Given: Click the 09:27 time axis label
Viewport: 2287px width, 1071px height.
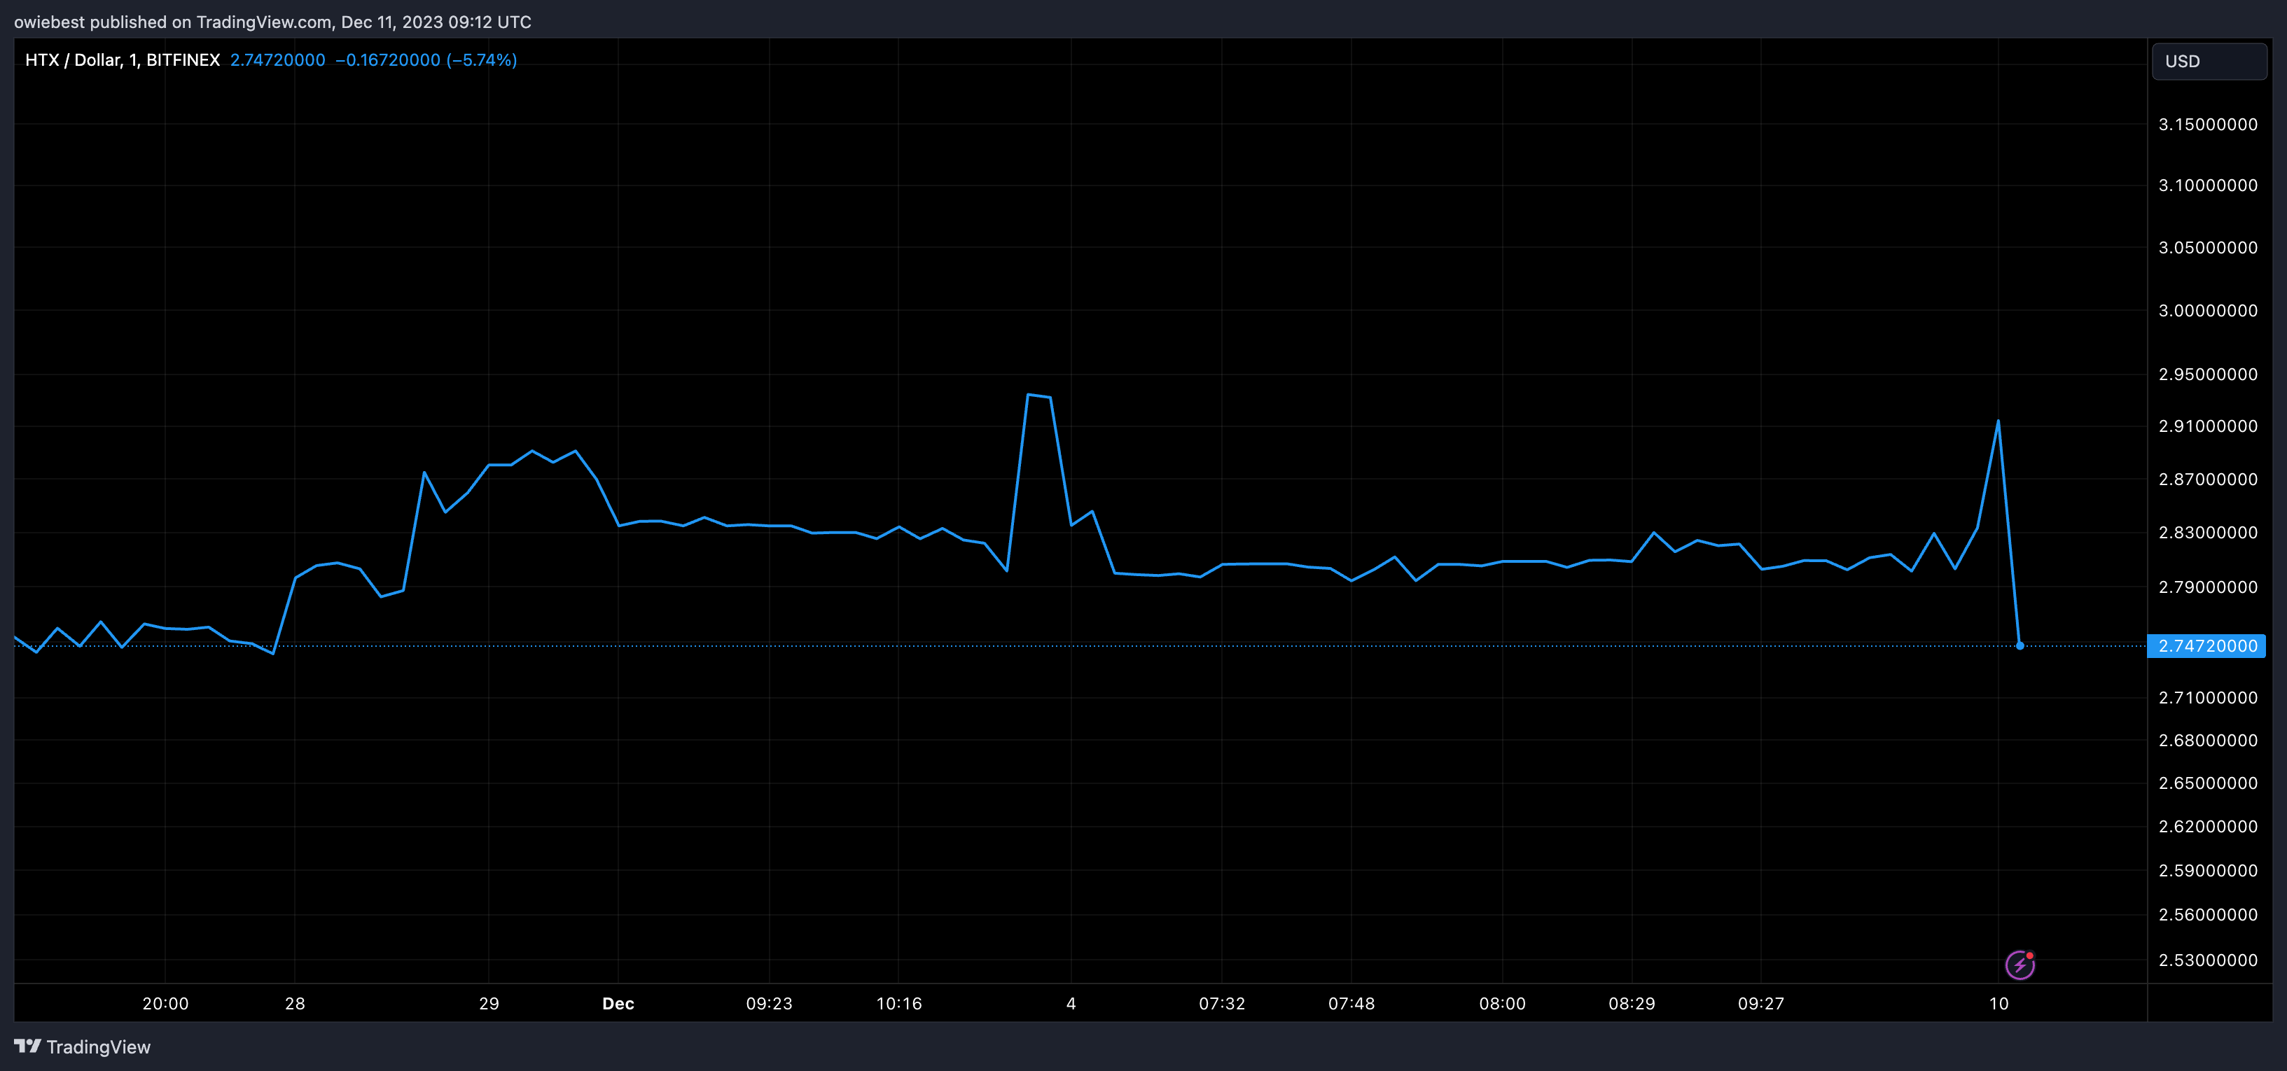Looking at the screenshot, I should click(x=1760, y=1004).
